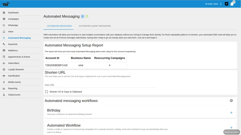Image resolution: width=241 pixels, height=135 pixels.
Task: Click Automated Messaging label in sidebar
Action: [x=19, y=38]
